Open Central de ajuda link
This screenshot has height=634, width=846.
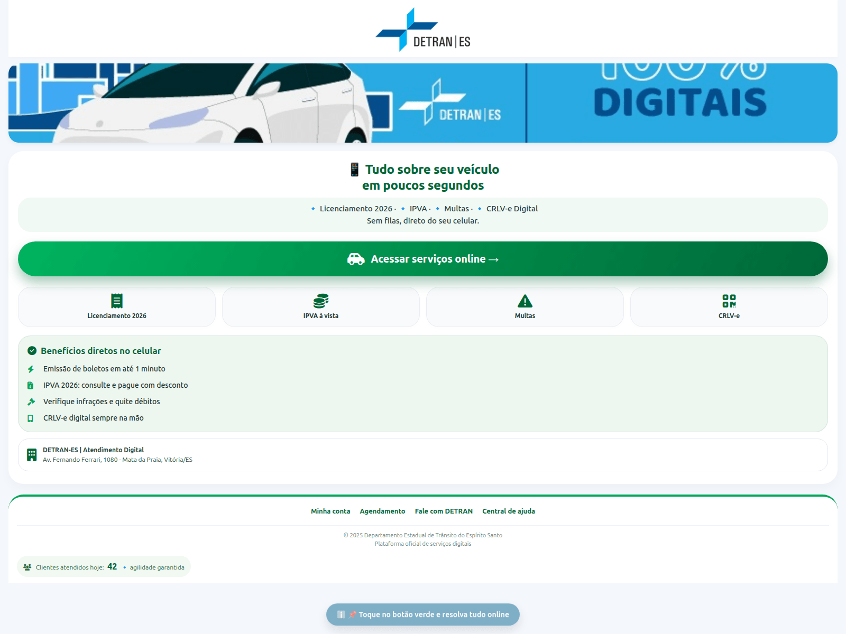tap(509, 511)
